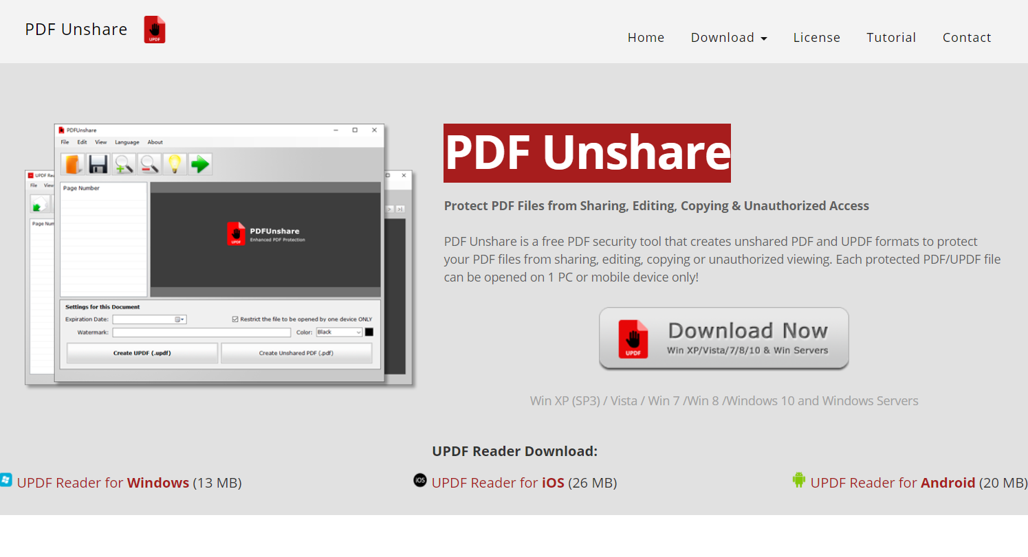The width and height of the screenshot is (1028, 557).
Task: Open the Edit menu in PDFUnshare window
Action: (82, 142)
